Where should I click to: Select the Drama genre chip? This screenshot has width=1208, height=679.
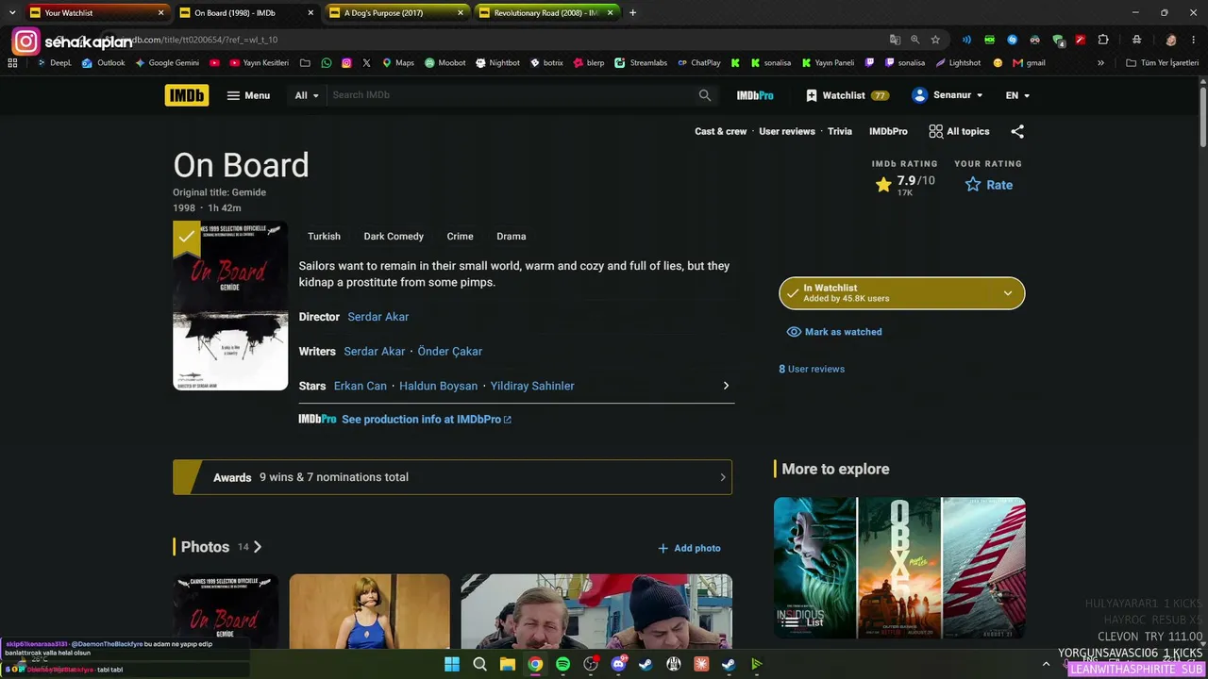coord(512,237)
